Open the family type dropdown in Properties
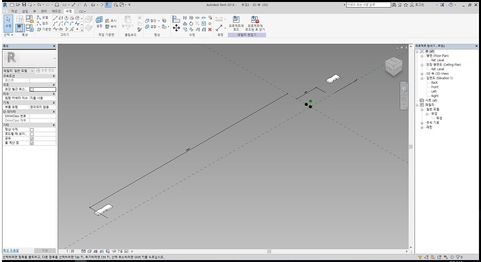Viewport: 481px width, 262px height. click(18, 71)
